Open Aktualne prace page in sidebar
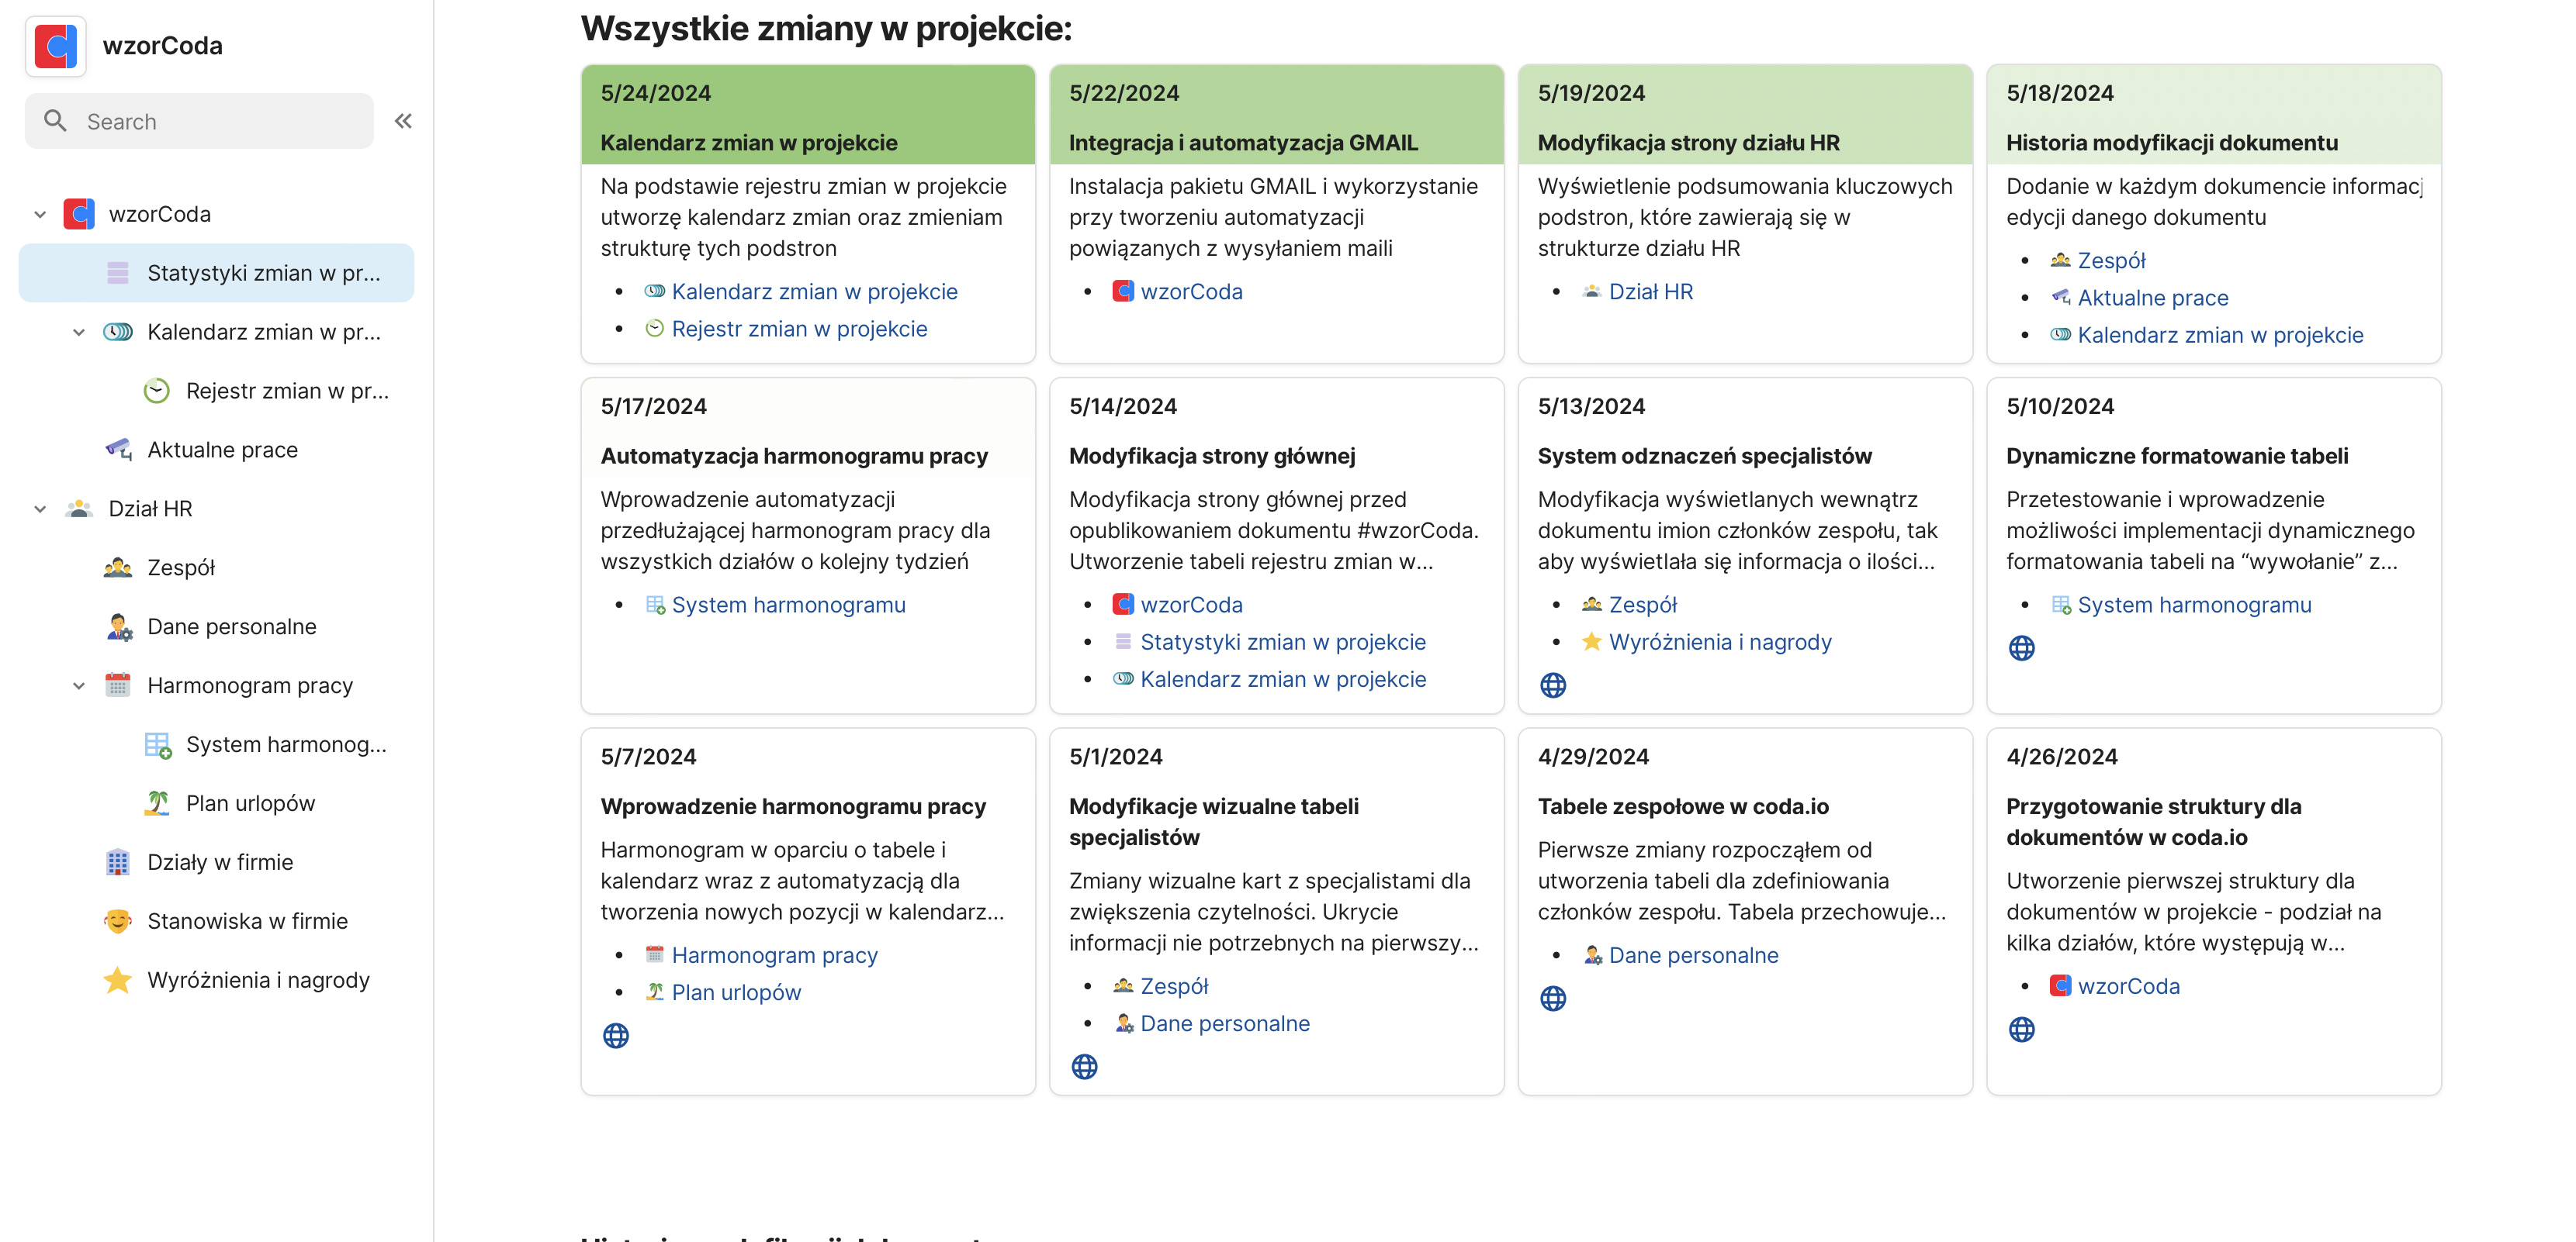The image size is (2576, 1242). click(222, 450)
